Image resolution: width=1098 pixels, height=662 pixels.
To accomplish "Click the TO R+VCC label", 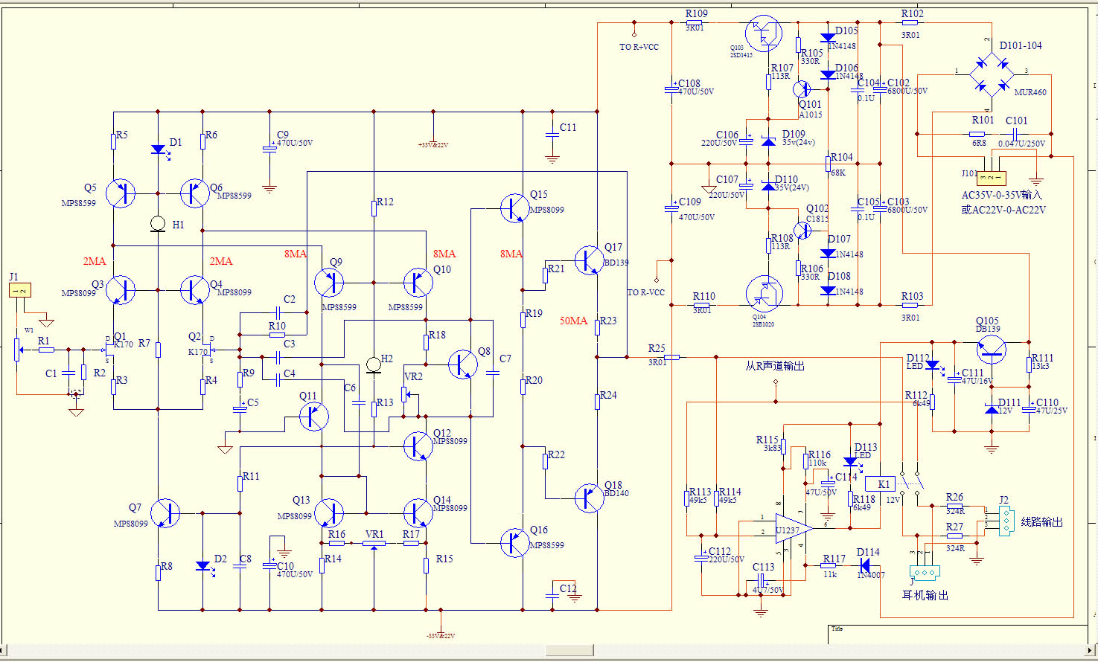I will coord(639,47).
